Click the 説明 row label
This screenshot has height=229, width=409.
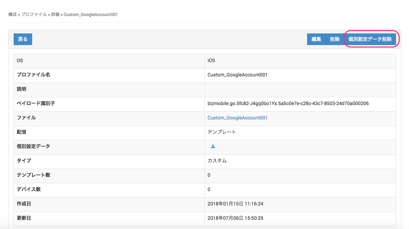(x=22, y=89)
